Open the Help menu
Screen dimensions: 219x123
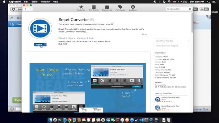point(55,2)
